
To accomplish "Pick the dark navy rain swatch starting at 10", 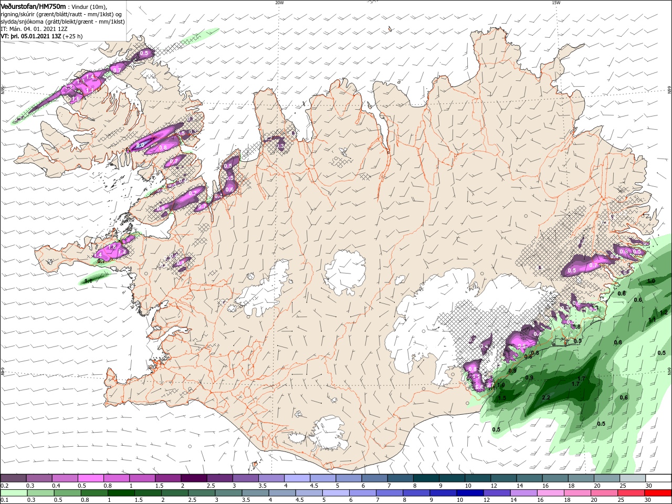I will coord(469,492).
